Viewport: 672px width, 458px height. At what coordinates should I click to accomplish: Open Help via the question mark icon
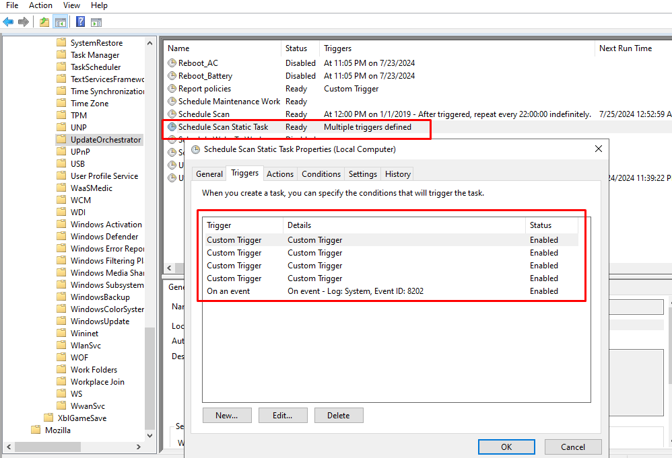click(x=80, y=22)
